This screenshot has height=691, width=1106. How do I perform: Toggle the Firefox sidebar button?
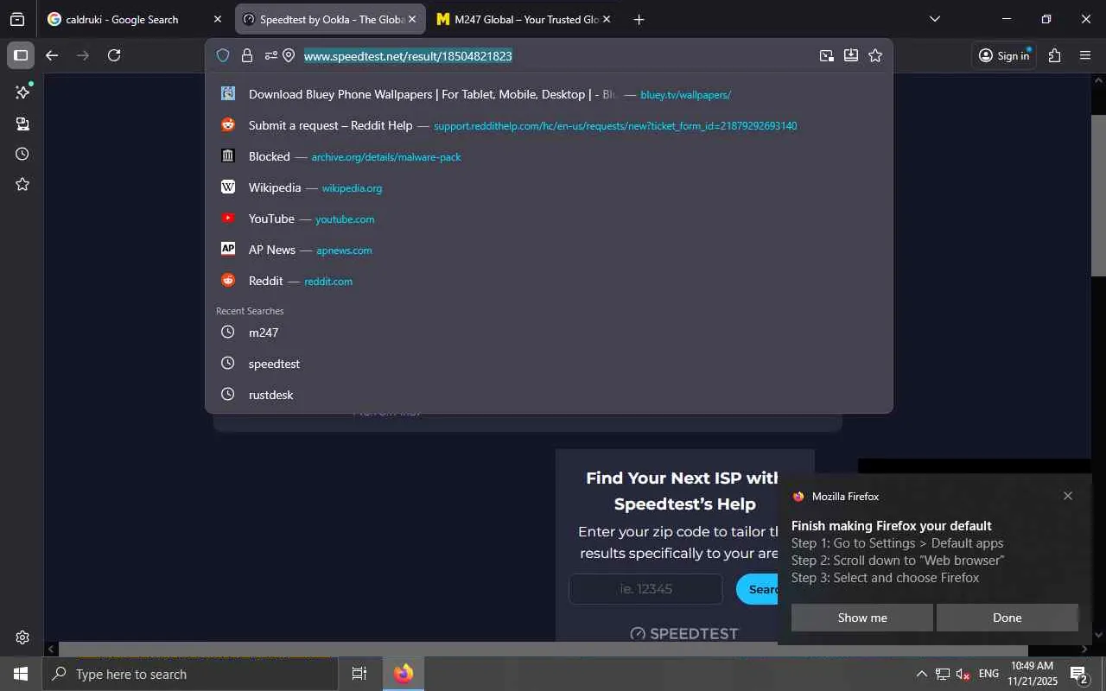[21, 55]
